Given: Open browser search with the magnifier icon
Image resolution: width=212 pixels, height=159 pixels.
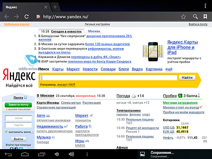Looking at the screenshot, I should click(x=195, y=17).
